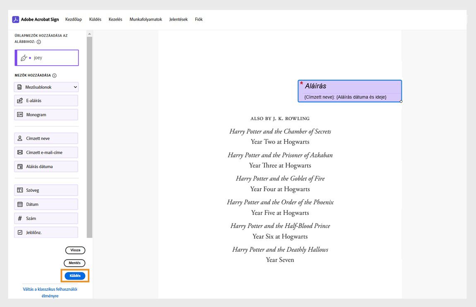Add a Monogram field
The height and width of the screenshot is (307, 476).
pos(46,114)
